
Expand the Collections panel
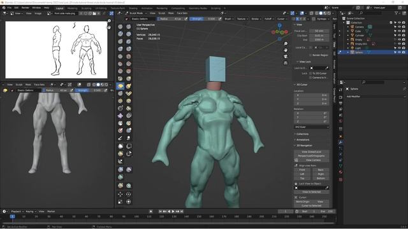point(301,134)
